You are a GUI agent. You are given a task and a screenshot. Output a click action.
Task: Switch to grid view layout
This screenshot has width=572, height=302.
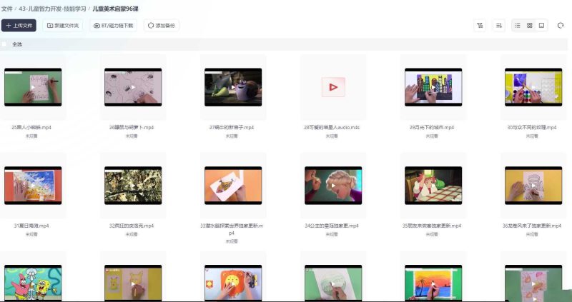[529, 25]
